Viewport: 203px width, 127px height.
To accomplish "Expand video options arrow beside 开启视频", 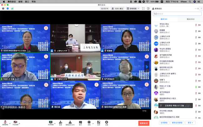I will click(19, 124).
